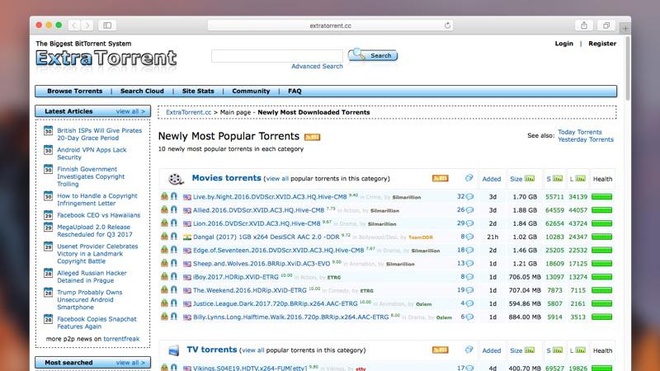Open comment bubble for Lion.2016 row
660x371 pixels.
(469, 223)
